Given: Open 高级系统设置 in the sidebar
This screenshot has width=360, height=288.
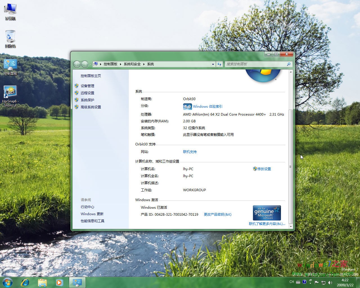Looking at the screenshot, I should click(x=91, y=107).
